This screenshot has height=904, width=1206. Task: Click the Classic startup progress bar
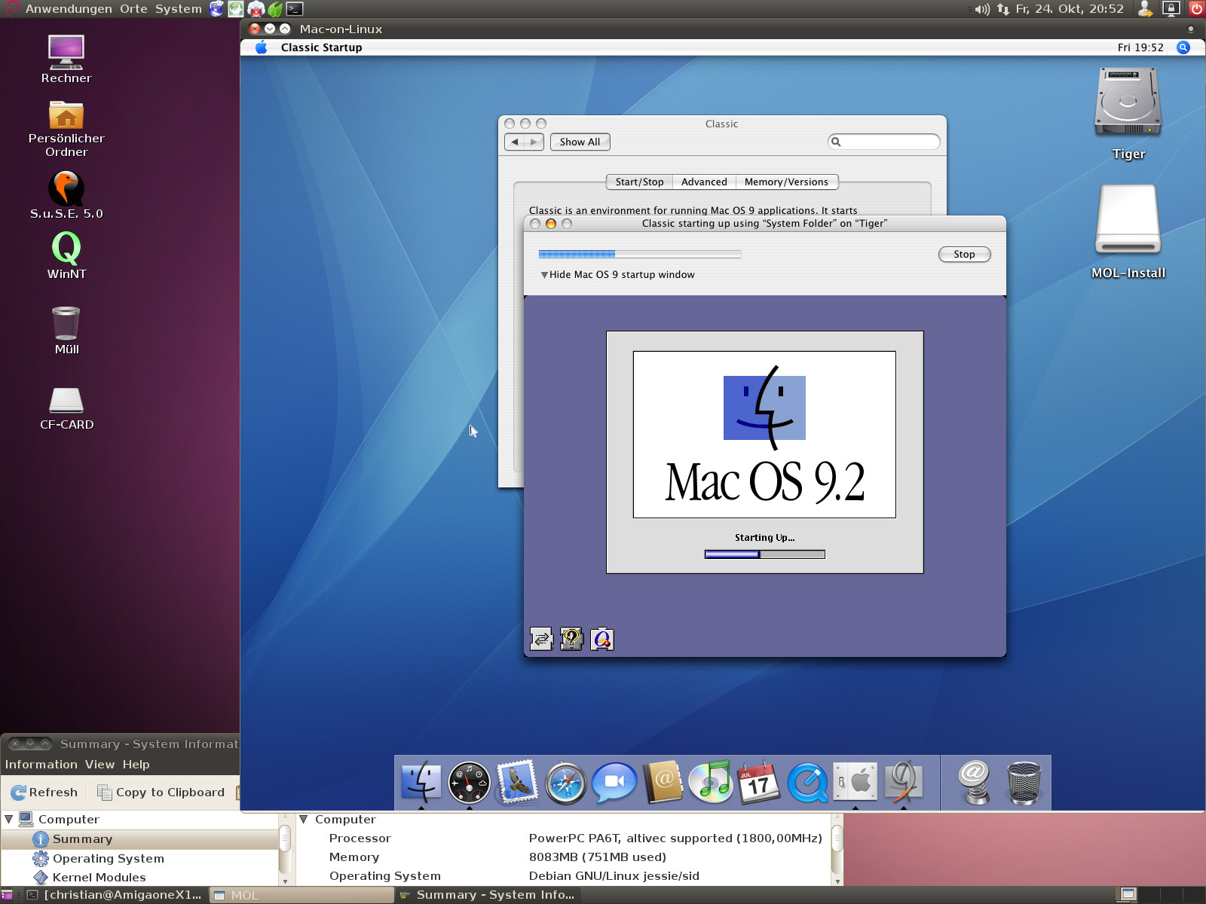coord(639,255)
